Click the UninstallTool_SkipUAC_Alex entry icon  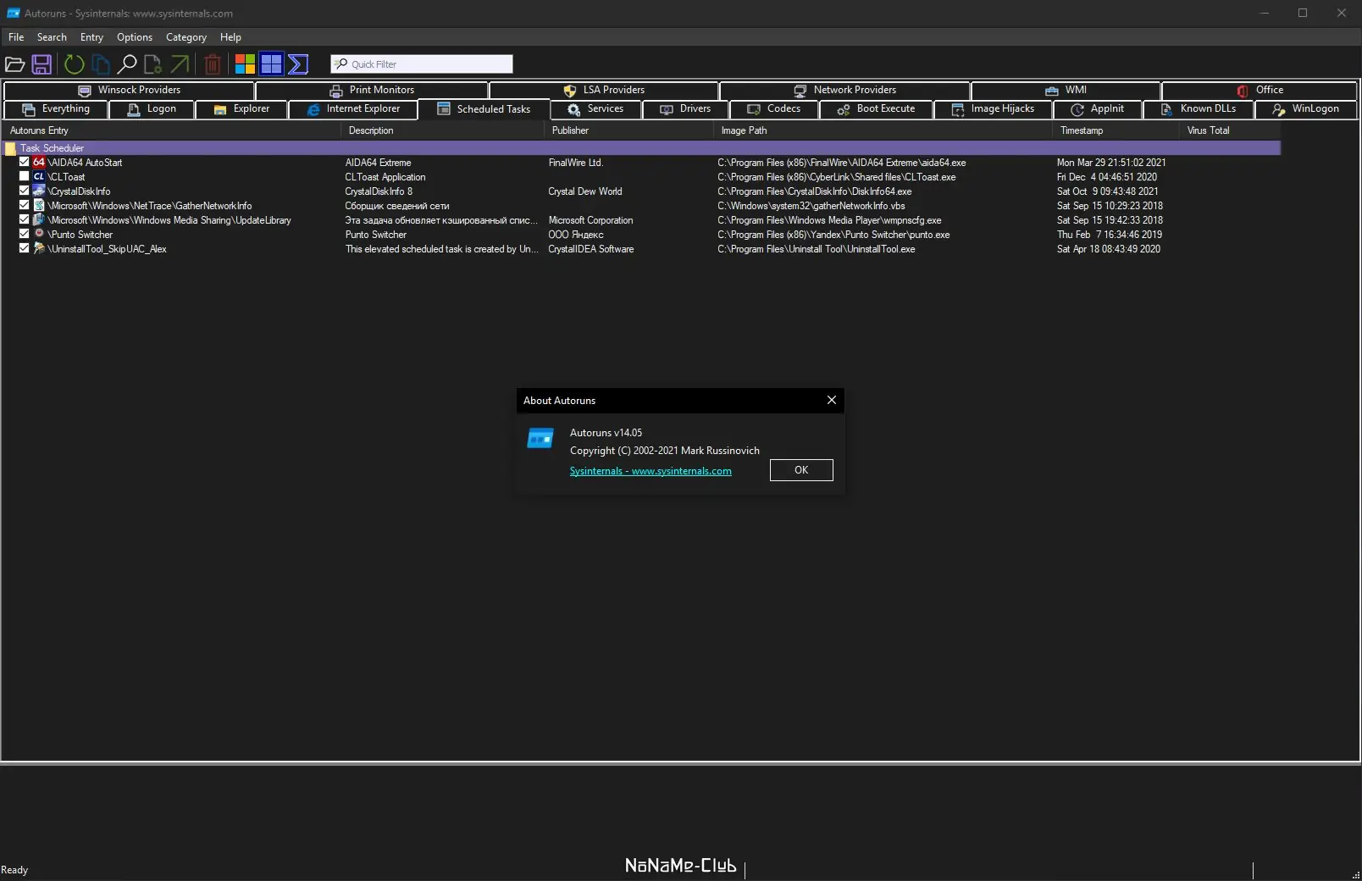coord(39,248)
